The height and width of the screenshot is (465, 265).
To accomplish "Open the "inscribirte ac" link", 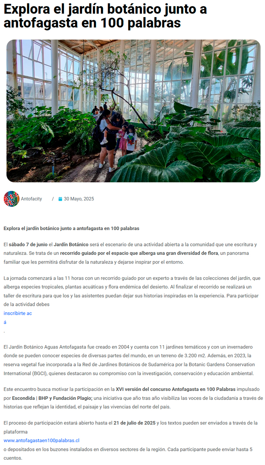I will point(18,313).
